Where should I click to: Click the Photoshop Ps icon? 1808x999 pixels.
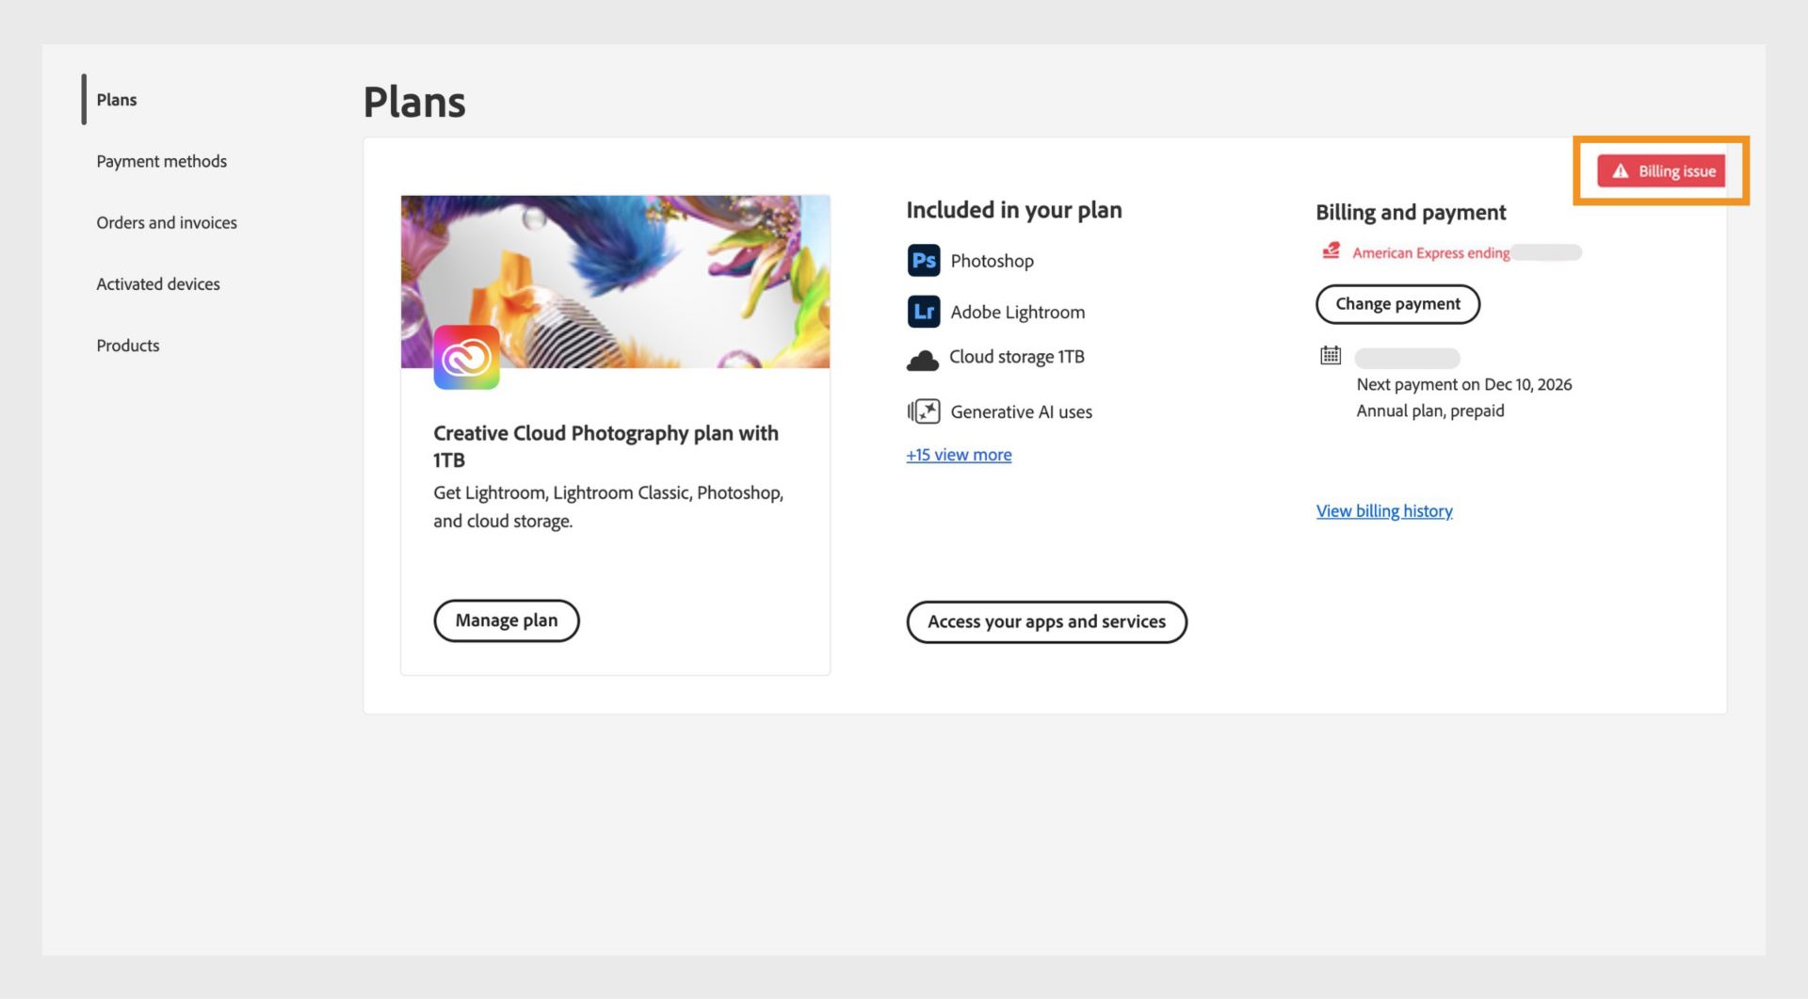(924, 261)
